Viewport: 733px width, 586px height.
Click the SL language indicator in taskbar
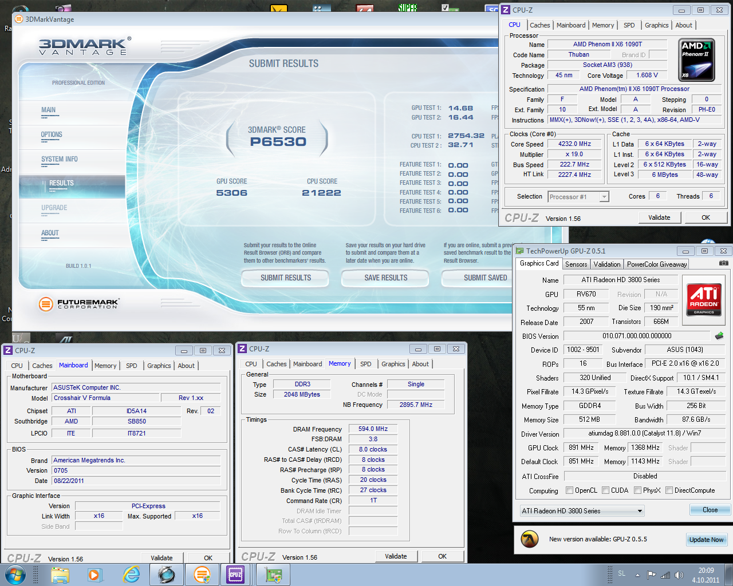622,573
